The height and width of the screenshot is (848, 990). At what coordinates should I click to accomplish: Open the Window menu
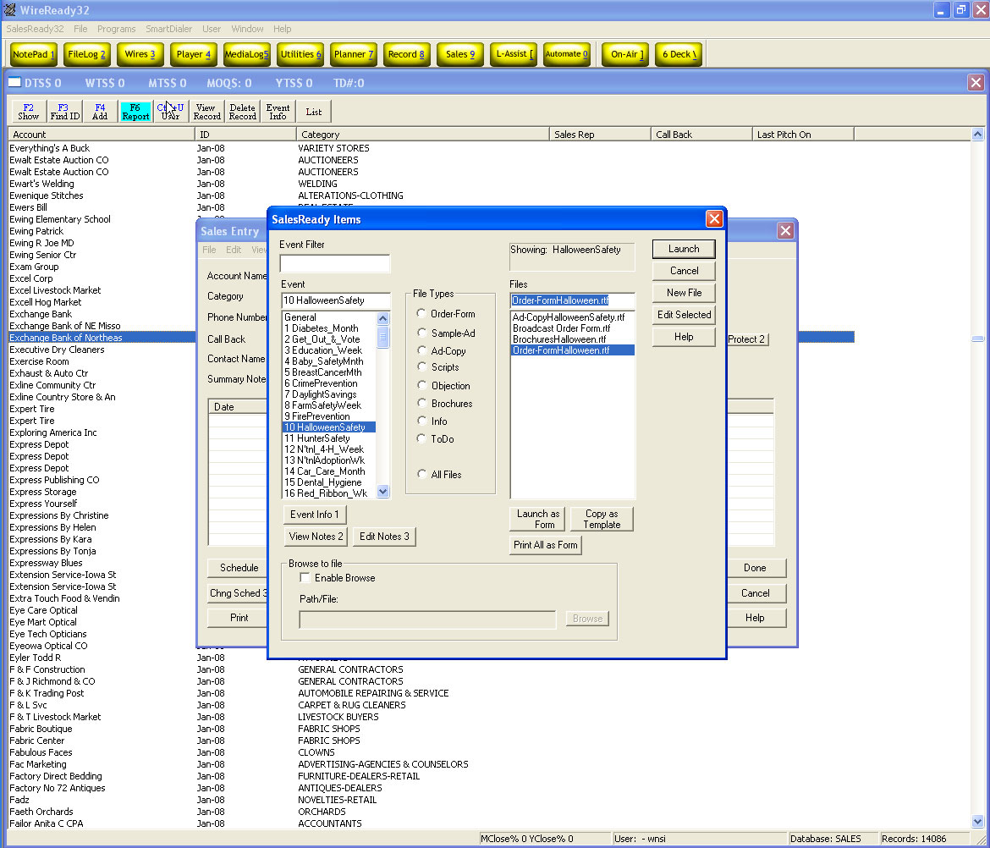[247, 29]
